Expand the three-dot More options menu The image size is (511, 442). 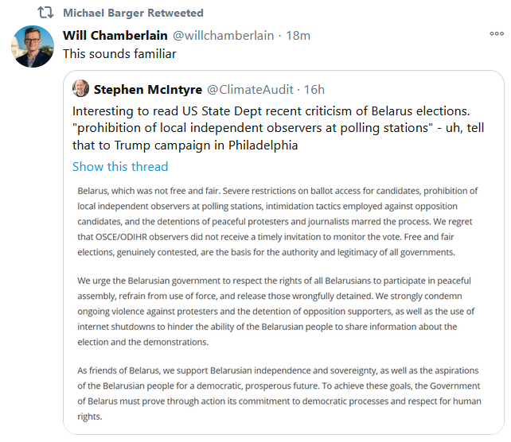click(x=496, y=34)
